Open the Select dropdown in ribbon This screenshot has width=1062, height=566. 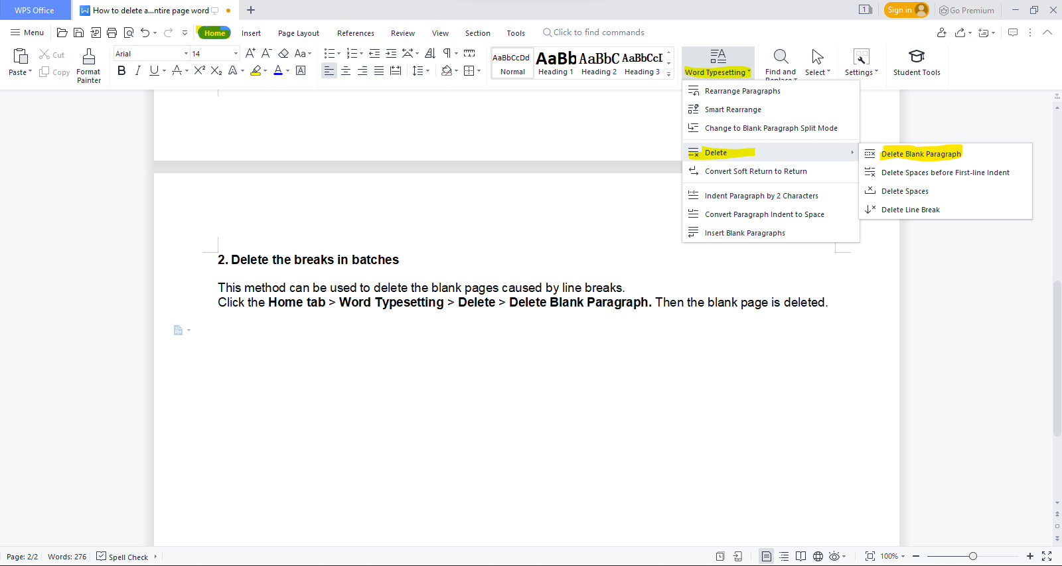818,72
